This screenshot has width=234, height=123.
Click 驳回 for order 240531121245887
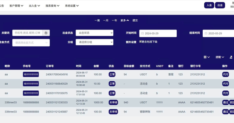pos(232,112)
